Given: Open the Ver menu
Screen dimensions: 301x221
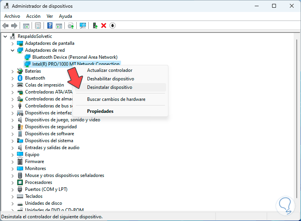Looking at the screenshot, I should pyautogui.click(x=50, y=16).
